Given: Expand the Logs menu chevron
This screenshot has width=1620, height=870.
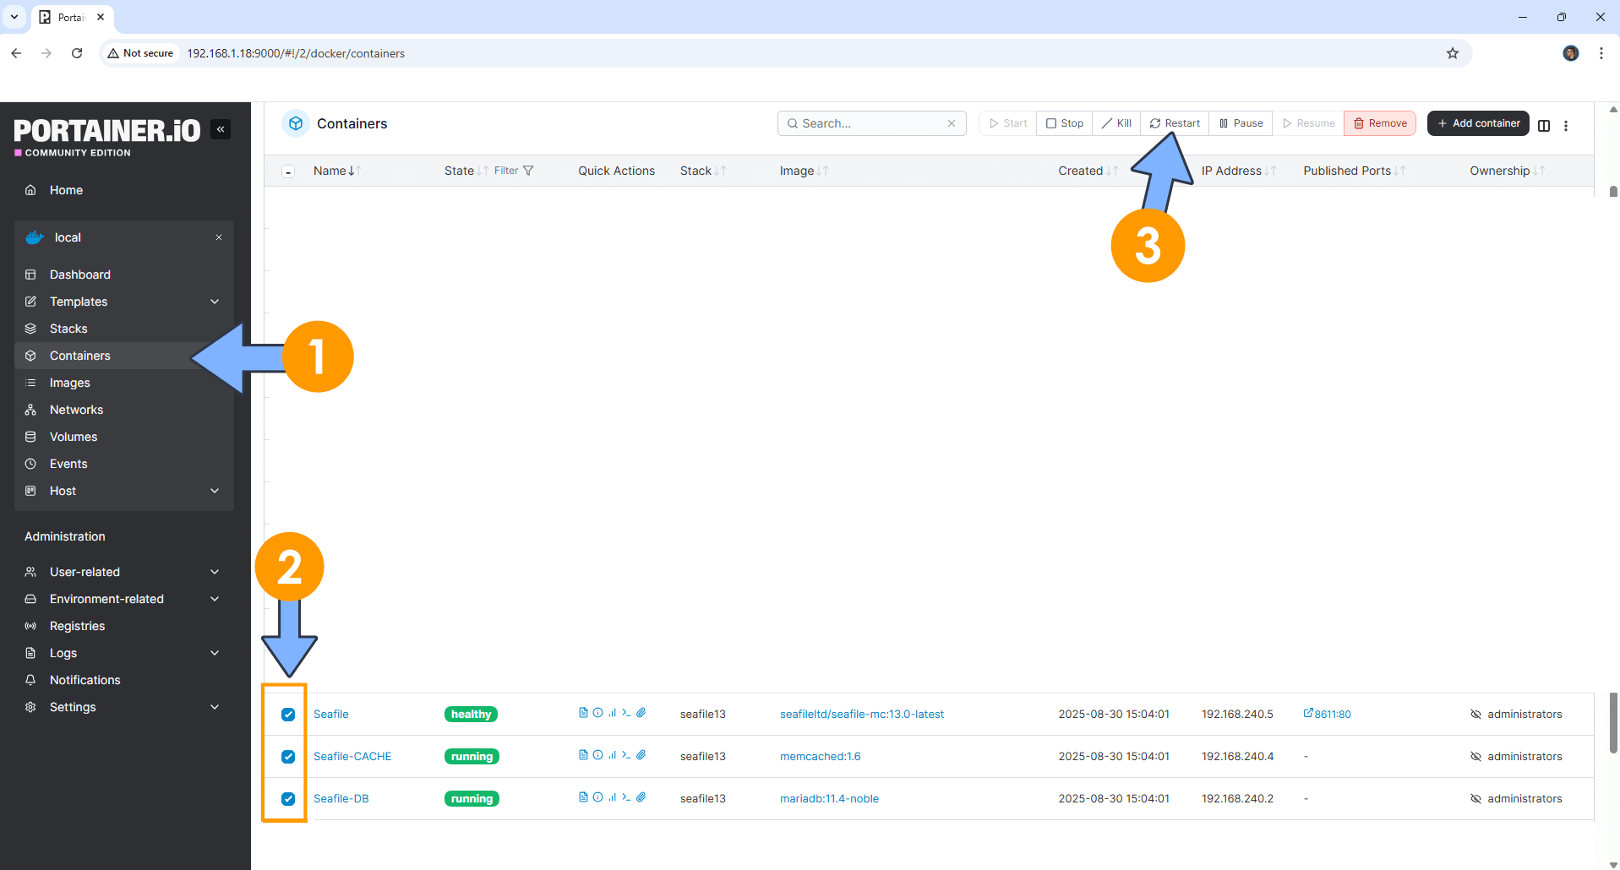Looking at the screenshot, I should (x=215, y=653).
